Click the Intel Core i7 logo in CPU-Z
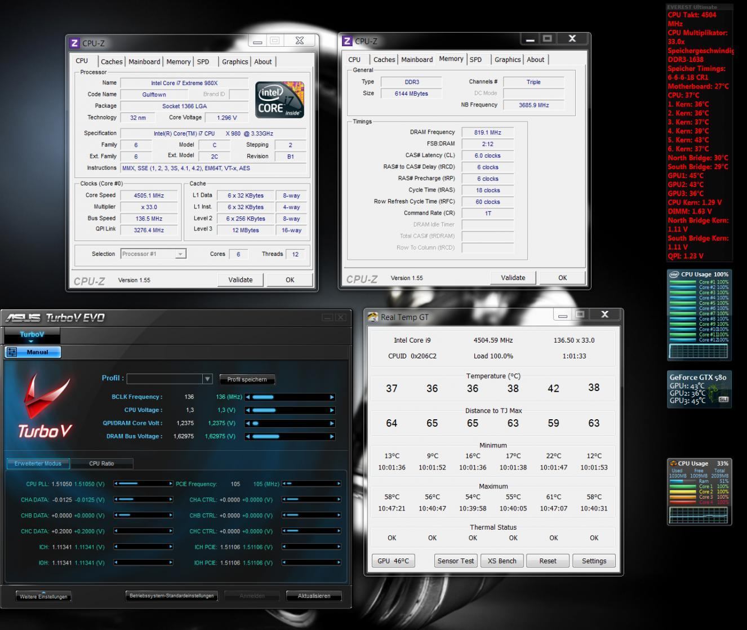 (x=280, y=100)
